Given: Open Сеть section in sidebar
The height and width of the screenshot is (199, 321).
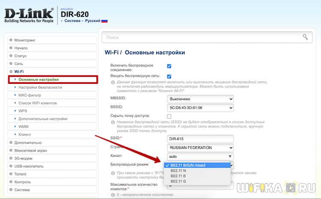Looking at the screenshot, I should point(52,64).
